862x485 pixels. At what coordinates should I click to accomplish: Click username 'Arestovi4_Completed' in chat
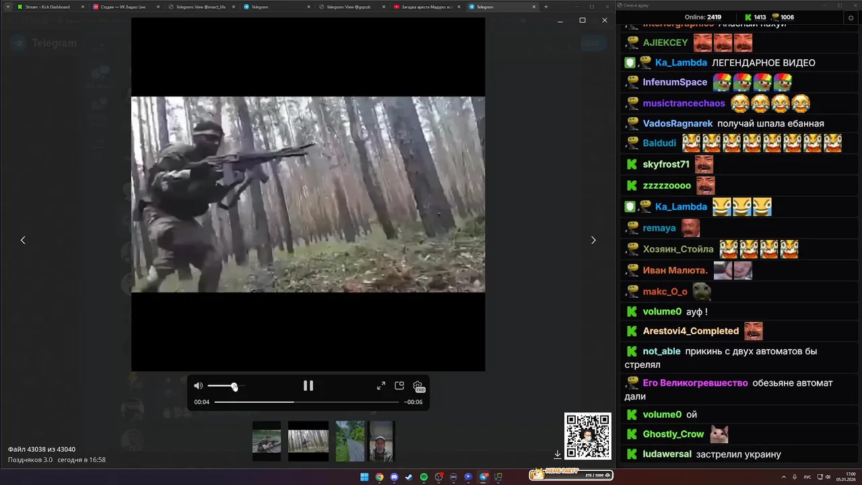coord(691,331)
